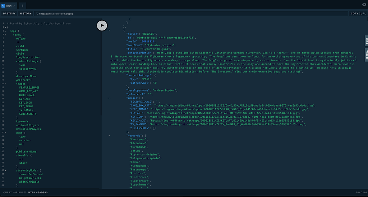Viewport: 368px width, 197px height.
Task: Click the osType field in query
Action: (20, 39)
